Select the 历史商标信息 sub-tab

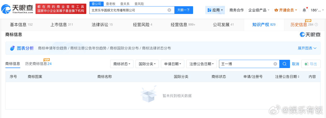pyautogui.click(x=38, y=64)
